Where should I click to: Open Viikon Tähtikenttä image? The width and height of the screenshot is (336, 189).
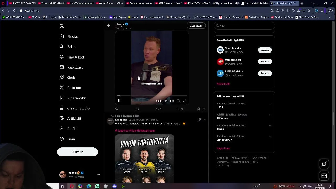pos(144,159)
